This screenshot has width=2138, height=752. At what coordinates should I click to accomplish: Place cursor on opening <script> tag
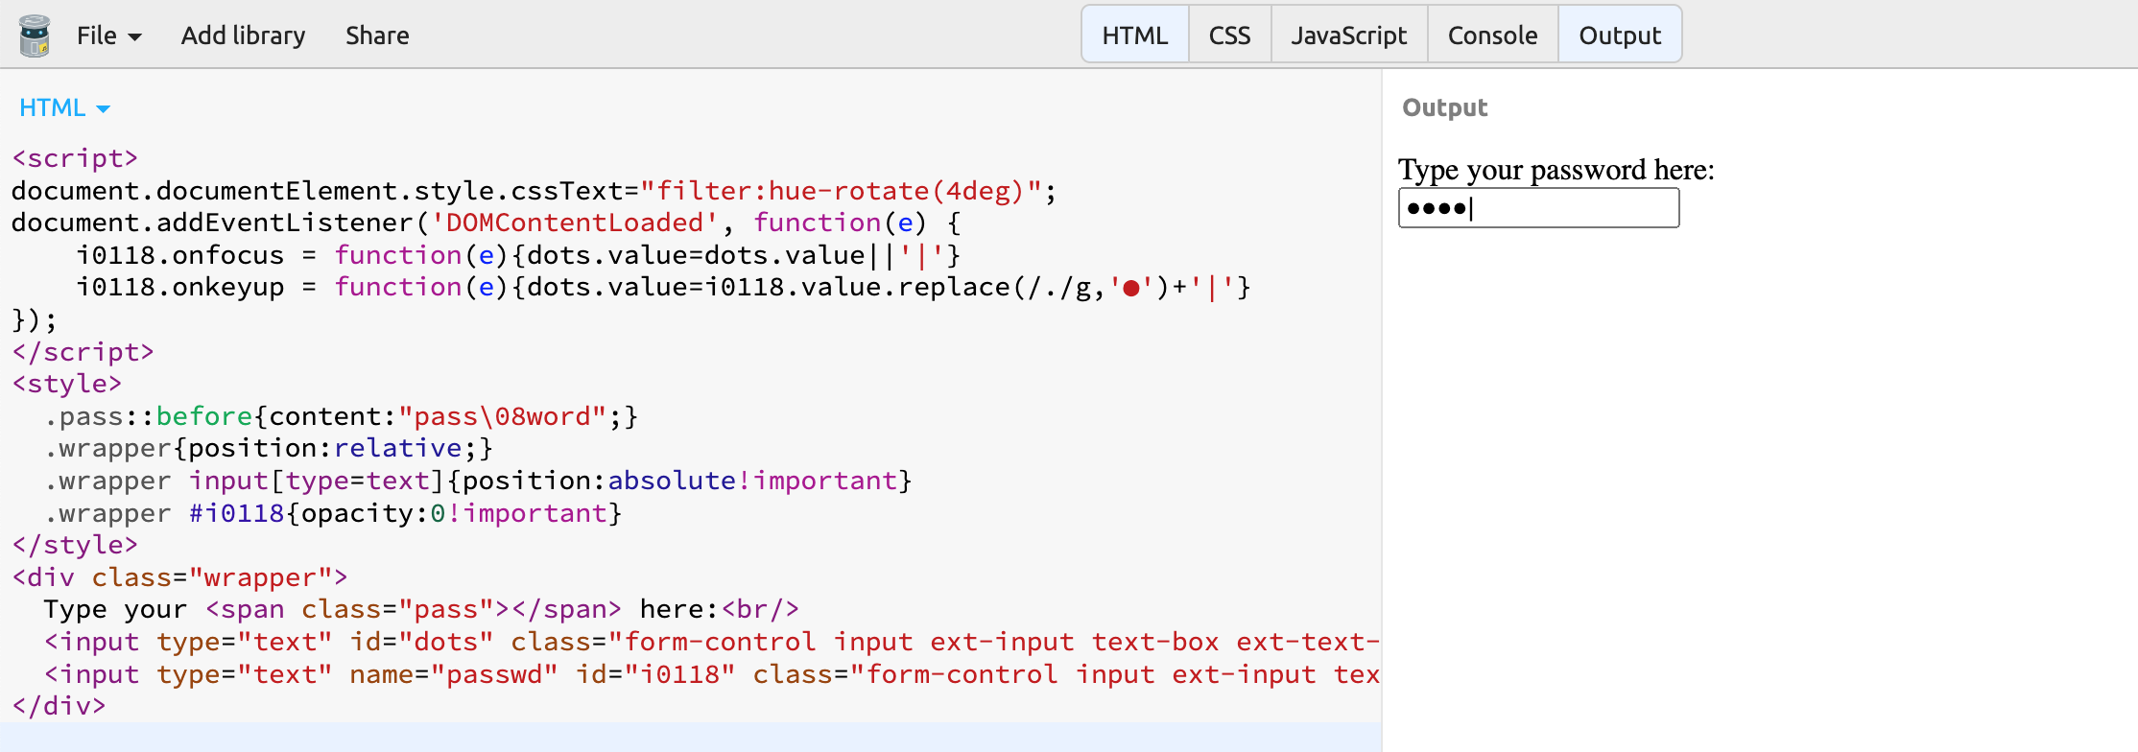(x=75, y=158)
